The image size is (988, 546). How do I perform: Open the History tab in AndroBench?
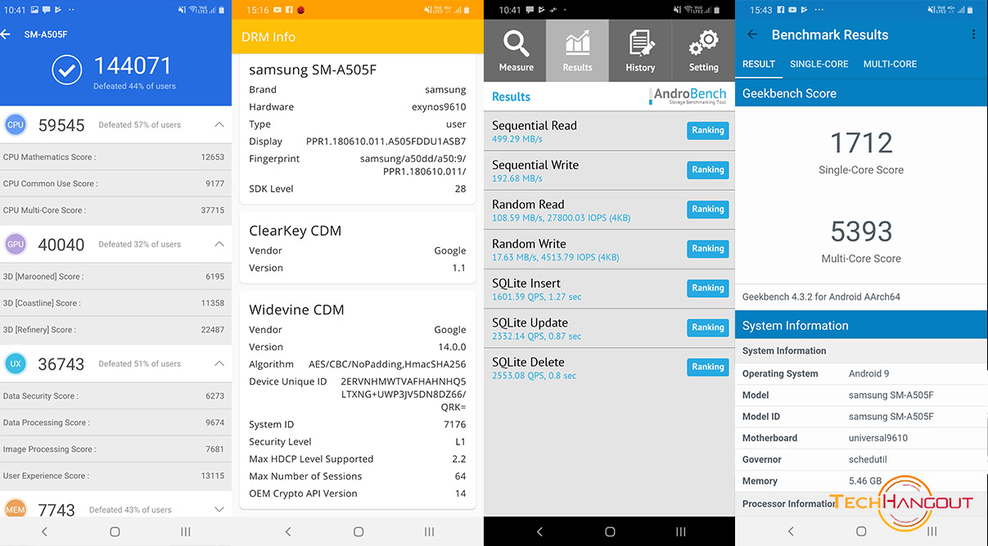[640, 50]
